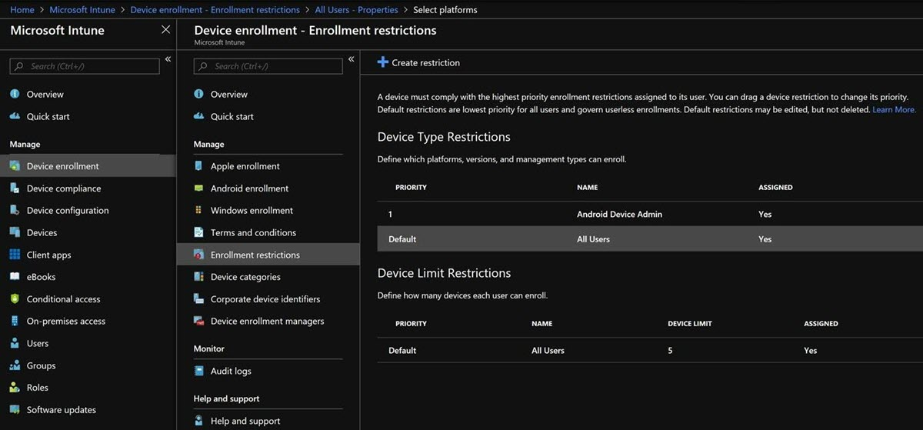Select the Windows enrollment icon
Screen dimensions: 923x430
(x=198, y=210)
